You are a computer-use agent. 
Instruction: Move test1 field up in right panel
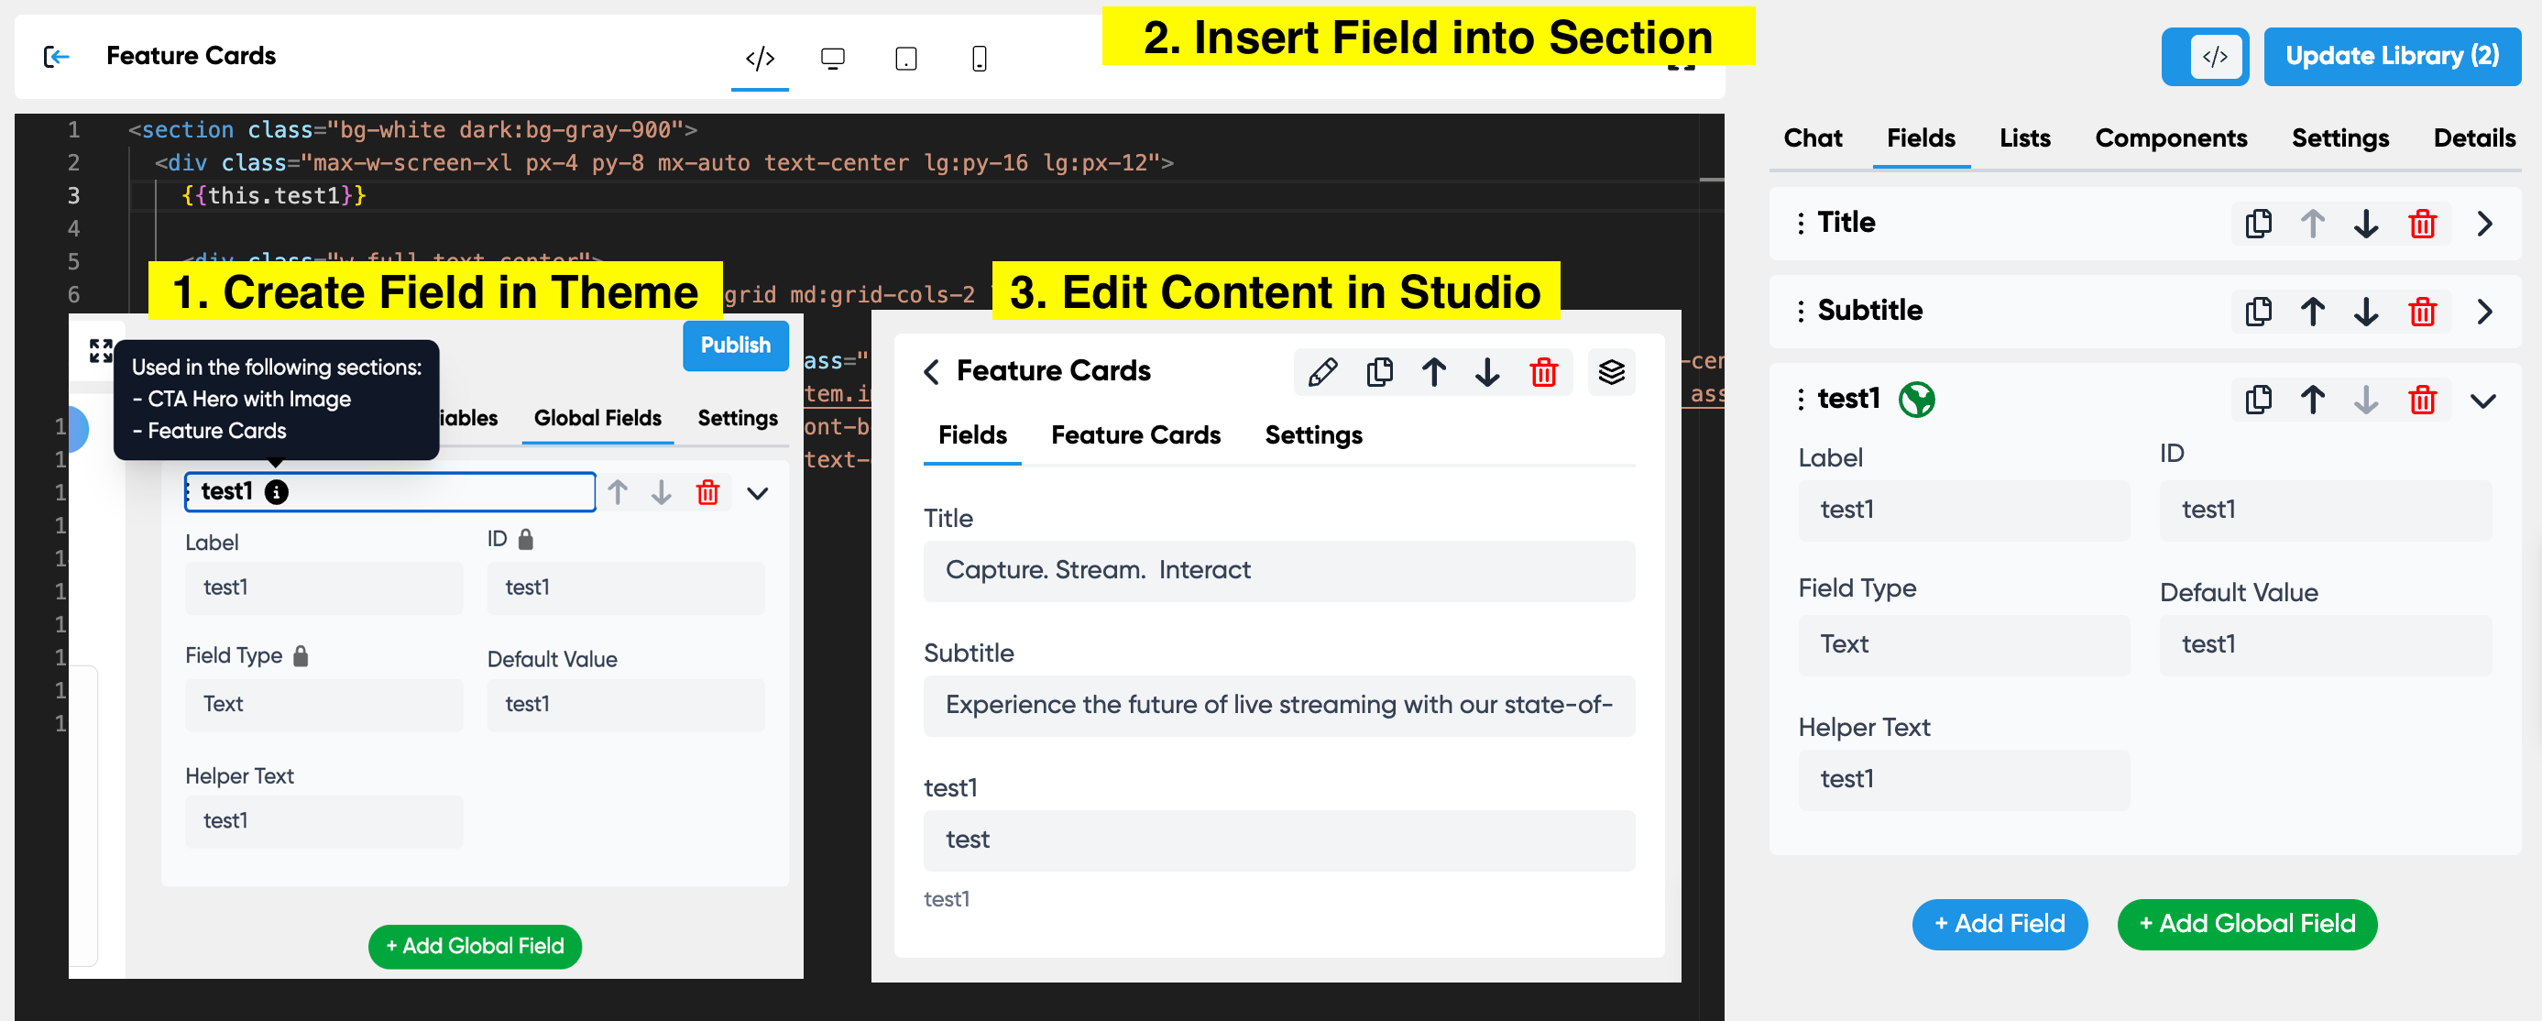(2312, 400)
